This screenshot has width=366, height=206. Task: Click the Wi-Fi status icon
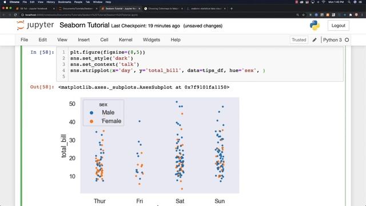pos(323,2)
